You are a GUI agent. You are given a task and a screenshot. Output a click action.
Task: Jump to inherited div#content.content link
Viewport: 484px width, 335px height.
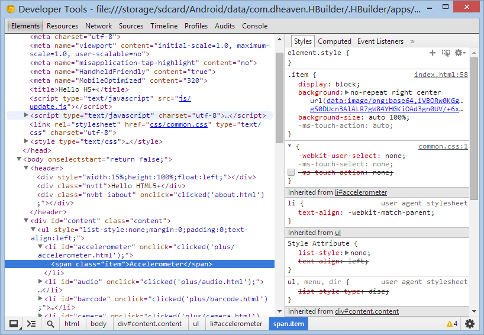click(x=367, y=311)
